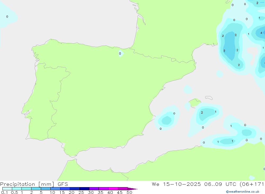Click the legend tick label "20"
265x194 pixels.
tap(72, 192)
